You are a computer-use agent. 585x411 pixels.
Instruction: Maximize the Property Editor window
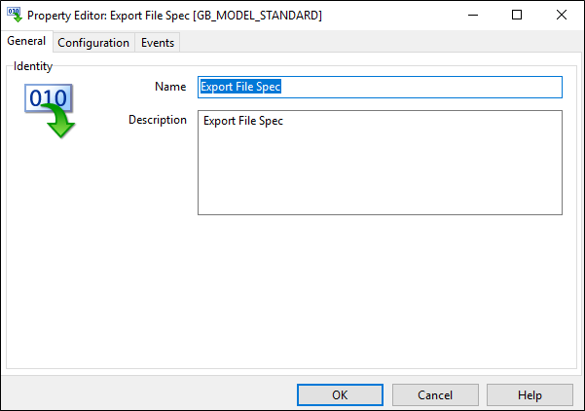[x=517, y=15]
